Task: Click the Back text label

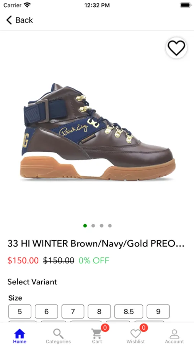Action: (x=24, y=20)
